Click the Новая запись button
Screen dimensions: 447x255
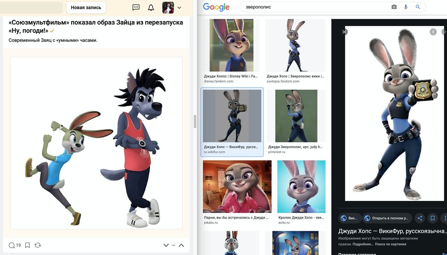point(86,7)
